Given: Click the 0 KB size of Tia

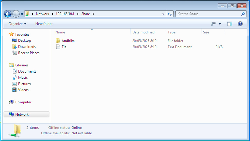Looking at the screenshot, I should [219, 47].
